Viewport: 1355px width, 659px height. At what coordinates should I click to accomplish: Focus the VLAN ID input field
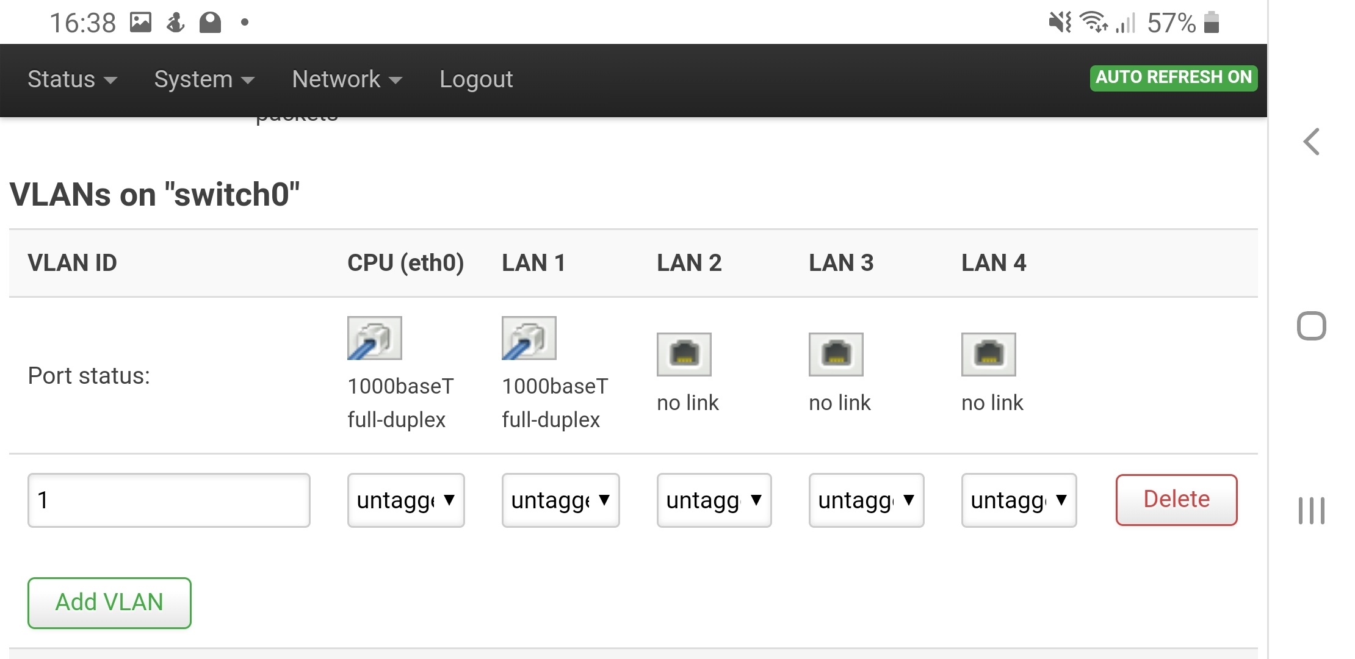pyautogui.click(x=168, y=500)
